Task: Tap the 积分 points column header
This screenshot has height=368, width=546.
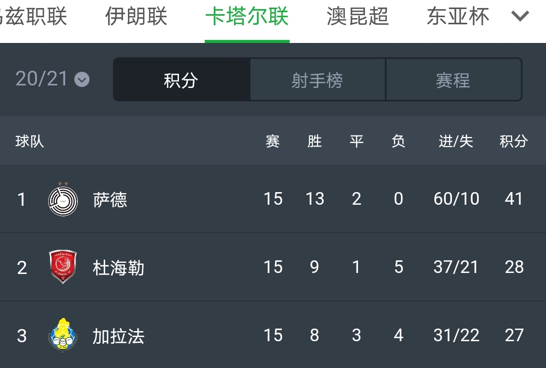Action: point(514,142)
